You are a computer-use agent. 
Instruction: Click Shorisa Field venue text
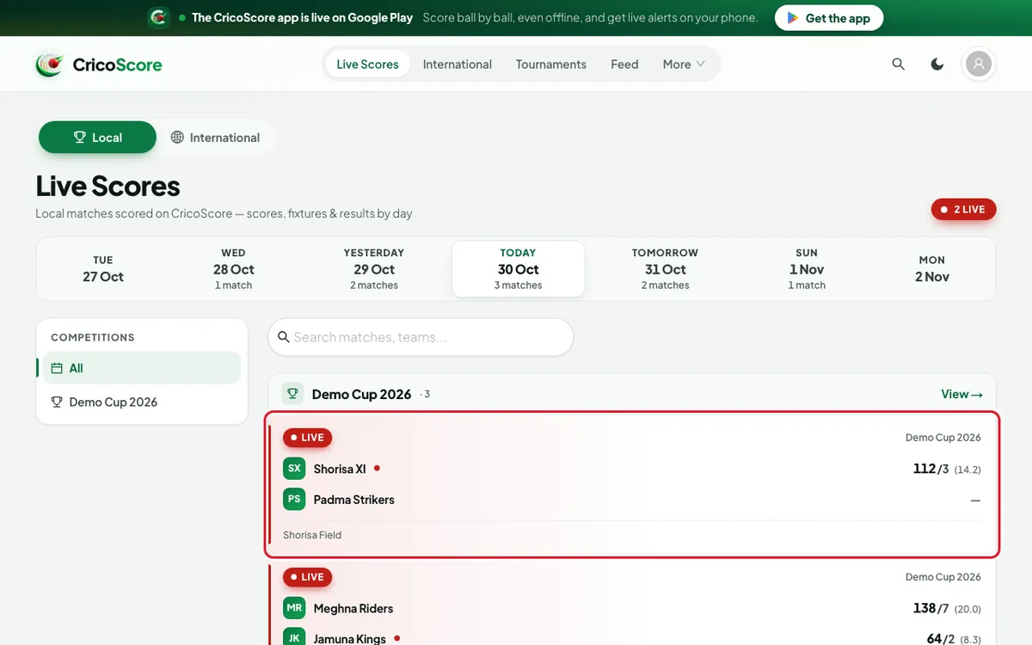pos(312,535)
